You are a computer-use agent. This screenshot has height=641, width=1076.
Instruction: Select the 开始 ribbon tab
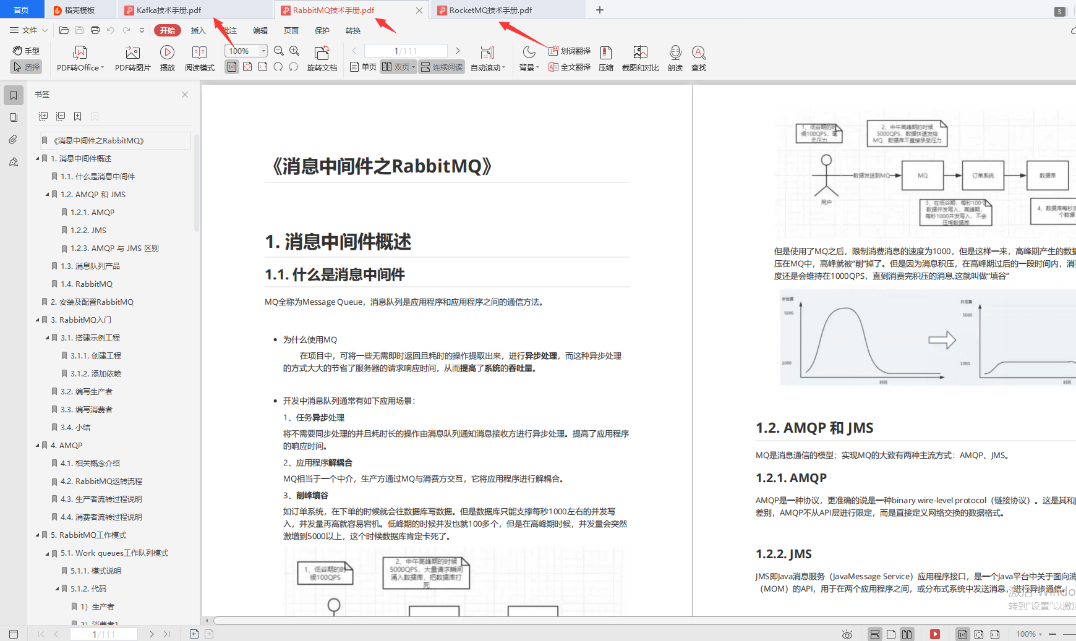(x=168, y=30)
